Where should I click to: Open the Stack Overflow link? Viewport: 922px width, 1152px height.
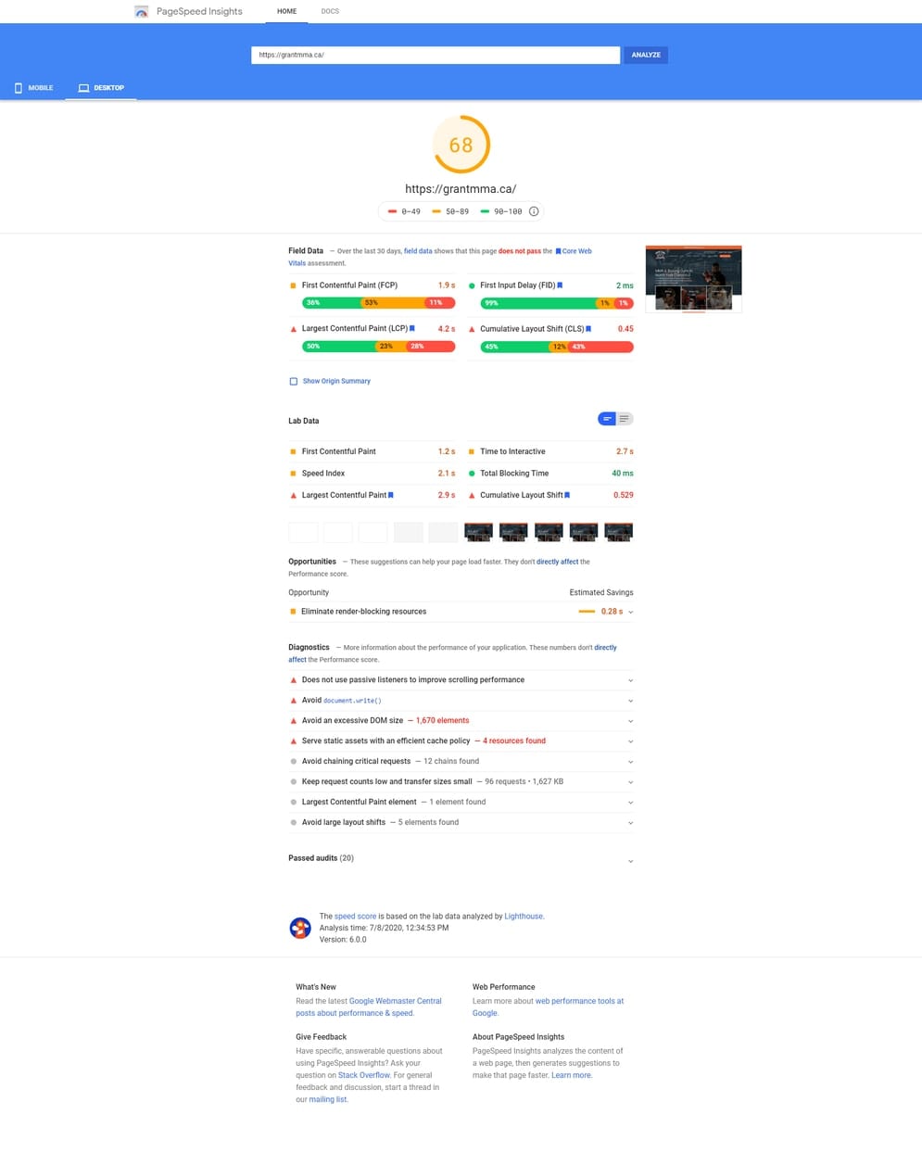[x=363, y=1075]
